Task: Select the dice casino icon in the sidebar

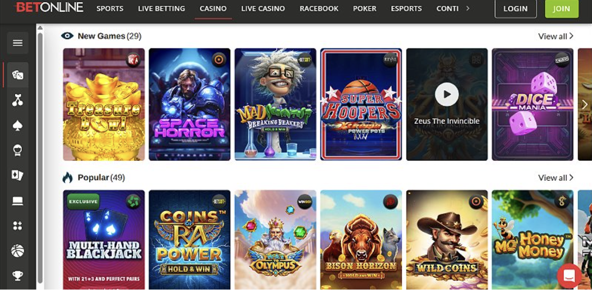Action: point(18,75)
